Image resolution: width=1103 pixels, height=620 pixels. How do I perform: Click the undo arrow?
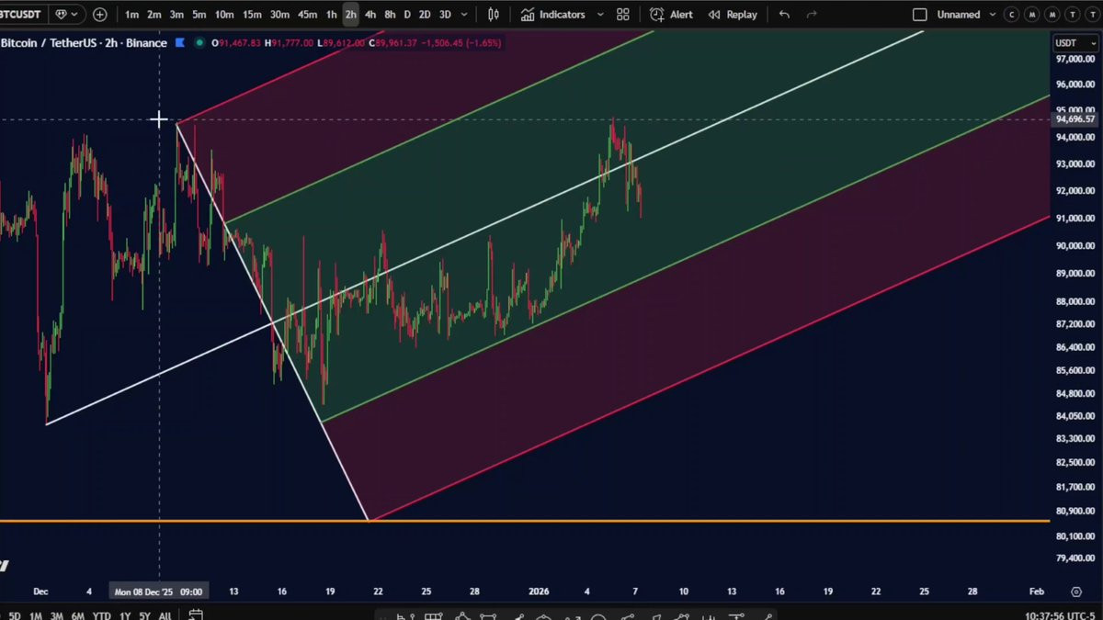pyautogui.click(x=784, y=15)
